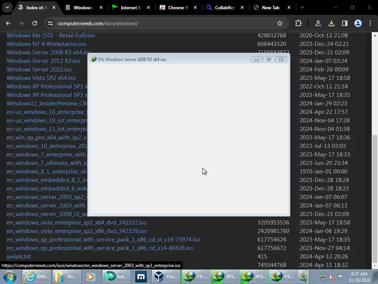Viewport: 378px width, 284px height.
Task: Open Windows Server 2012 R2.iso link
Action: coord(43,61)
